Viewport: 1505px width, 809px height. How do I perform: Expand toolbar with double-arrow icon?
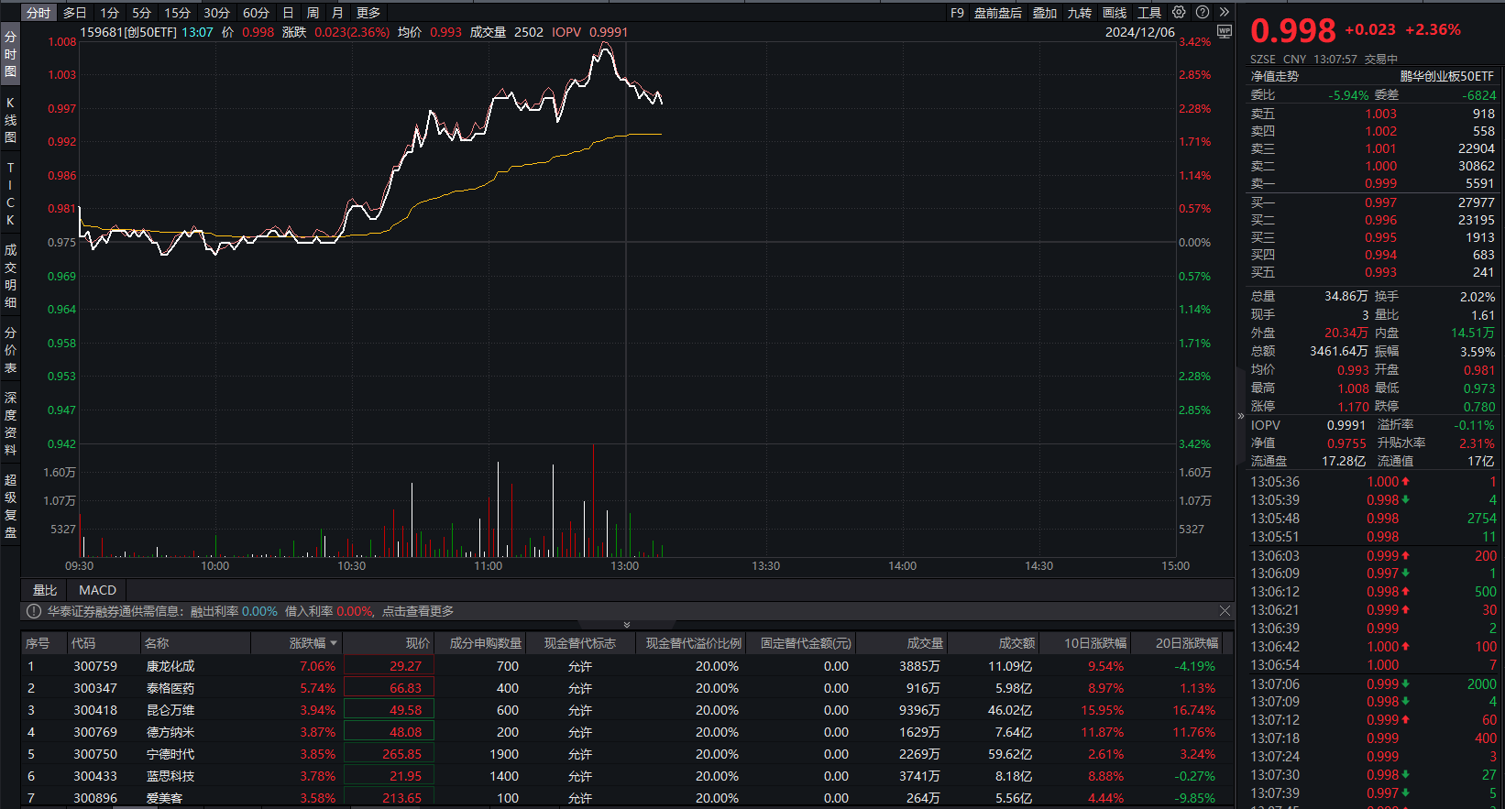click(x=1224, y=12)
